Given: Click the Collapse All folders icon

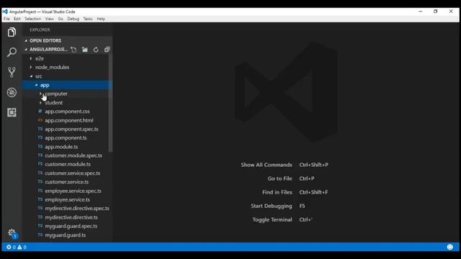Looking at the screenshot, I should pos(107,50).
